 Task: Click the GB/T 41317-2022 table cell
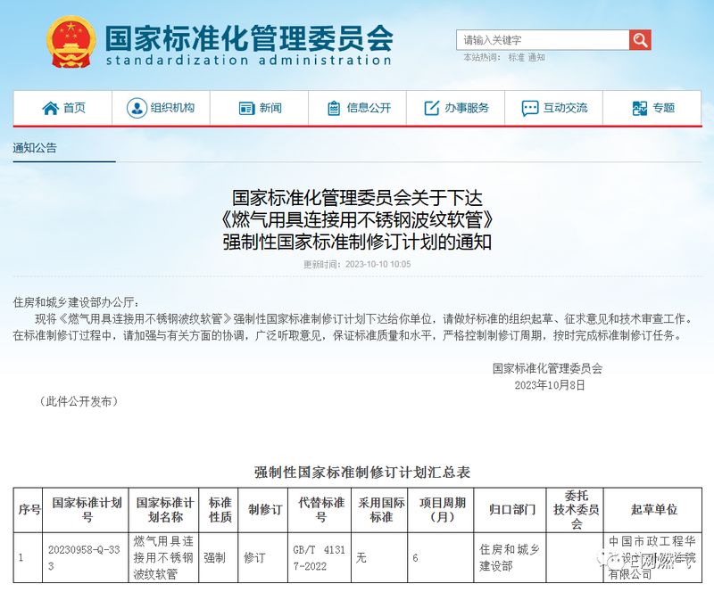tap(320, 559)
